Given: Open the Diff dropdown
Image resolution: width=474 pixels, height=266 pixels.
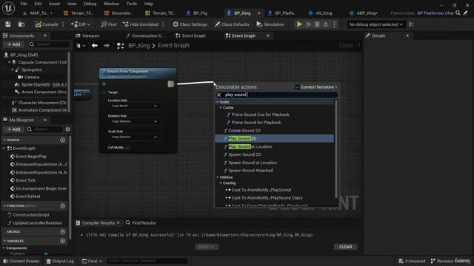Looking at the screenshot, I should tap(81, 24).
